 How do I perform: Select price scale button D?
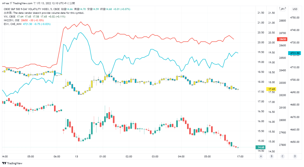click(x=295, y=156)
